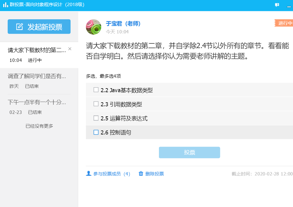The width and height of the screenshot is (293, 207).
Task: Tick the 2.3 引用数据类型 checkbox
Action: click(96, 104)
